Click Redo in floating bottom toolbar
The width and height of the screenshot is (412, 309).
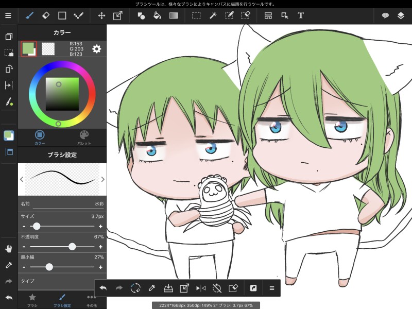coord(119,288)
